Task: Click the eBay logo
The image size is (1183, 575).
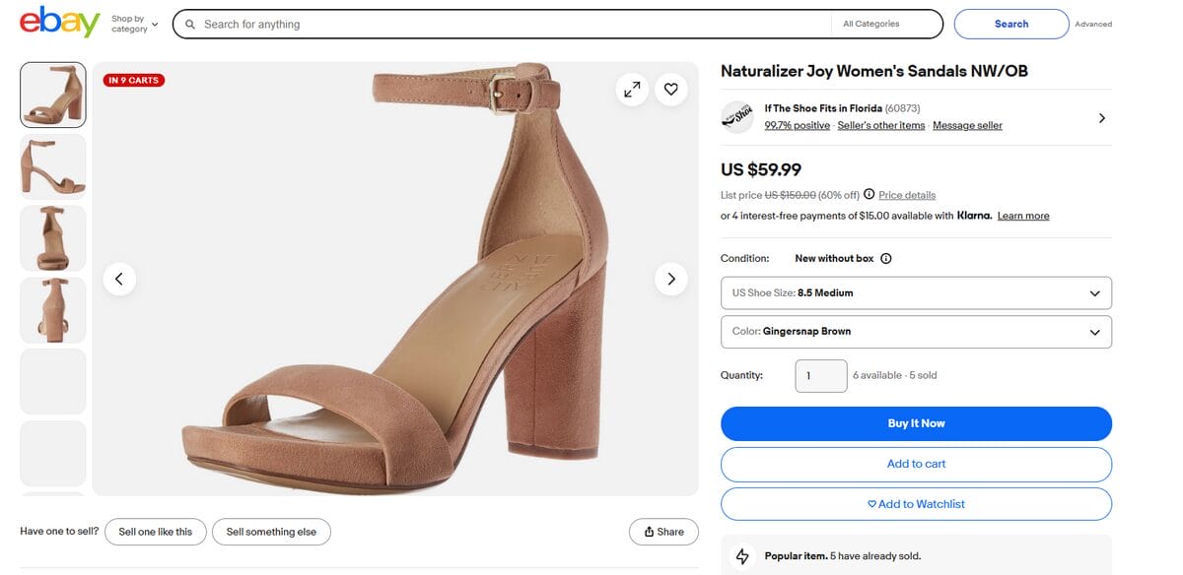Action: 59,22
